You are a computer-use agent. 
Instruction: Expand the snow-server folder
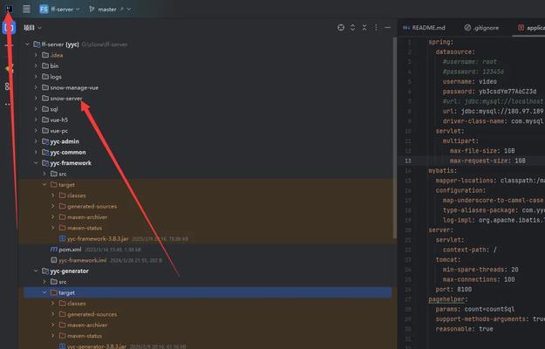(36, 98)
